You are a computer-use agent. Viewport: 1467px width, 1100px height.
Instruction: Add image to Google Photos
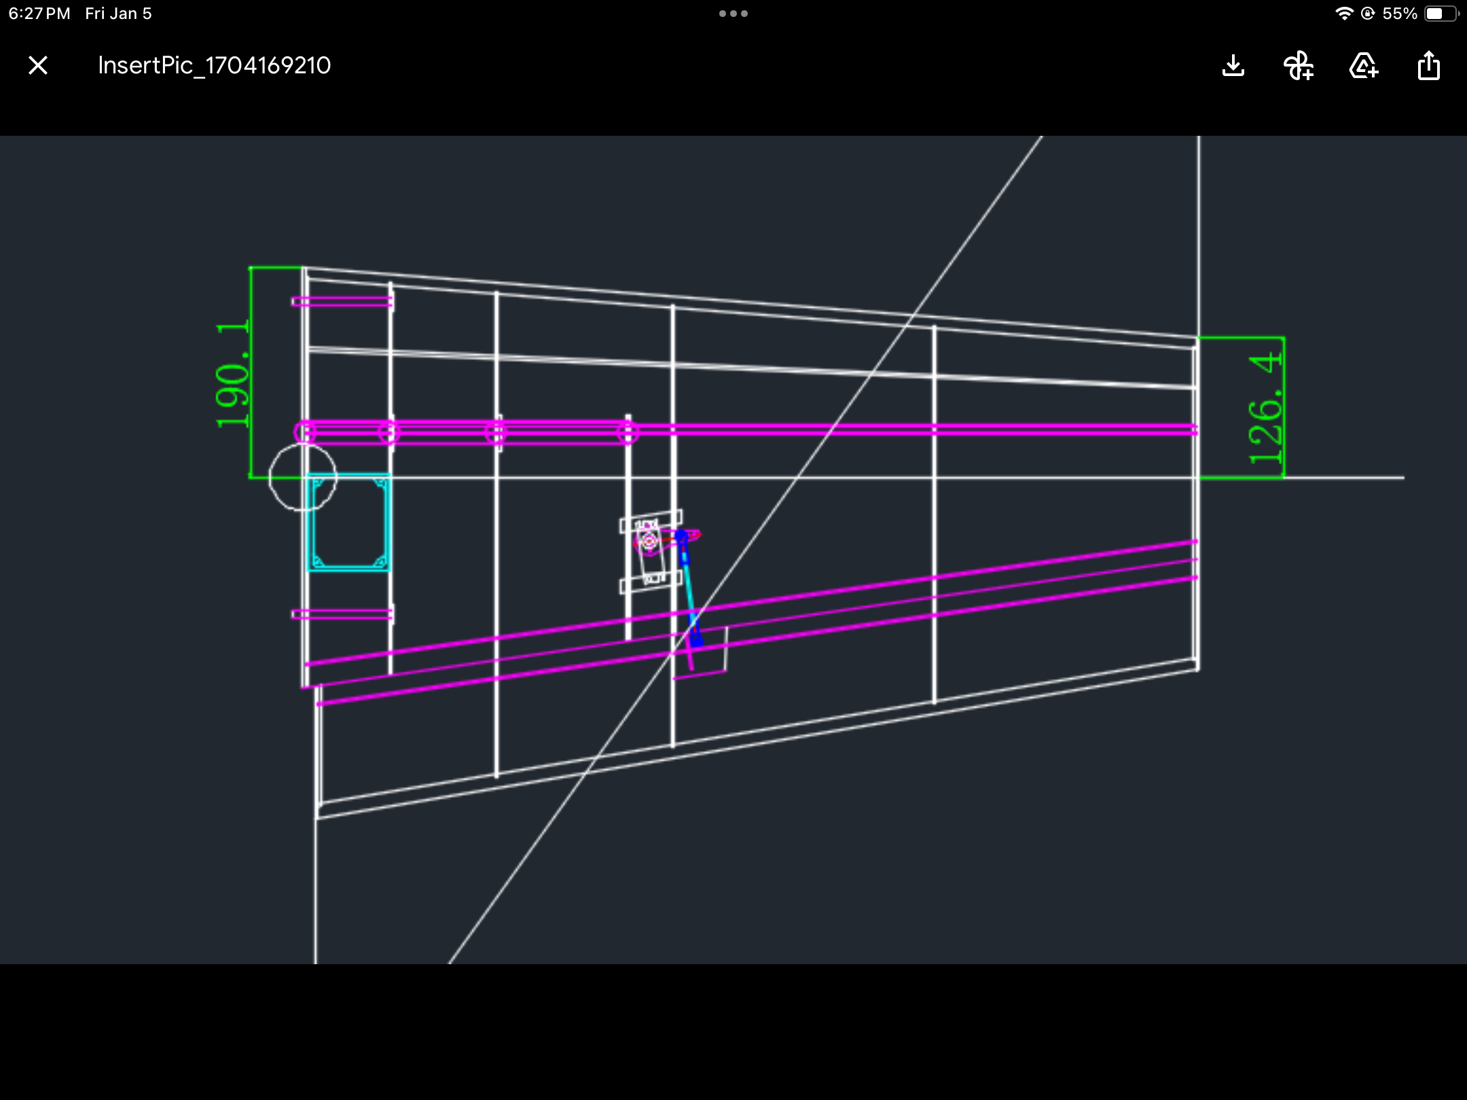(x=1298, y=66)
